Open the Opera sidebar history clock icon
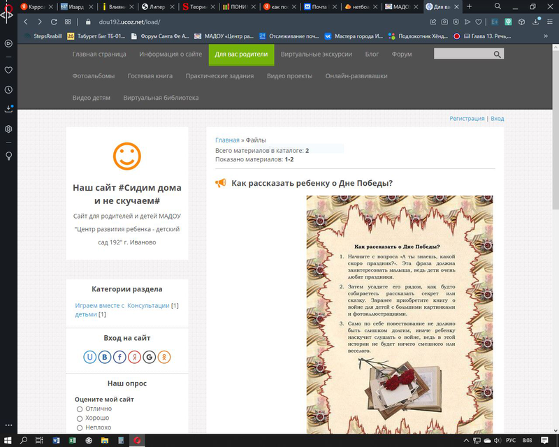The height and width of the screenshot is (447, 559). 8,90
